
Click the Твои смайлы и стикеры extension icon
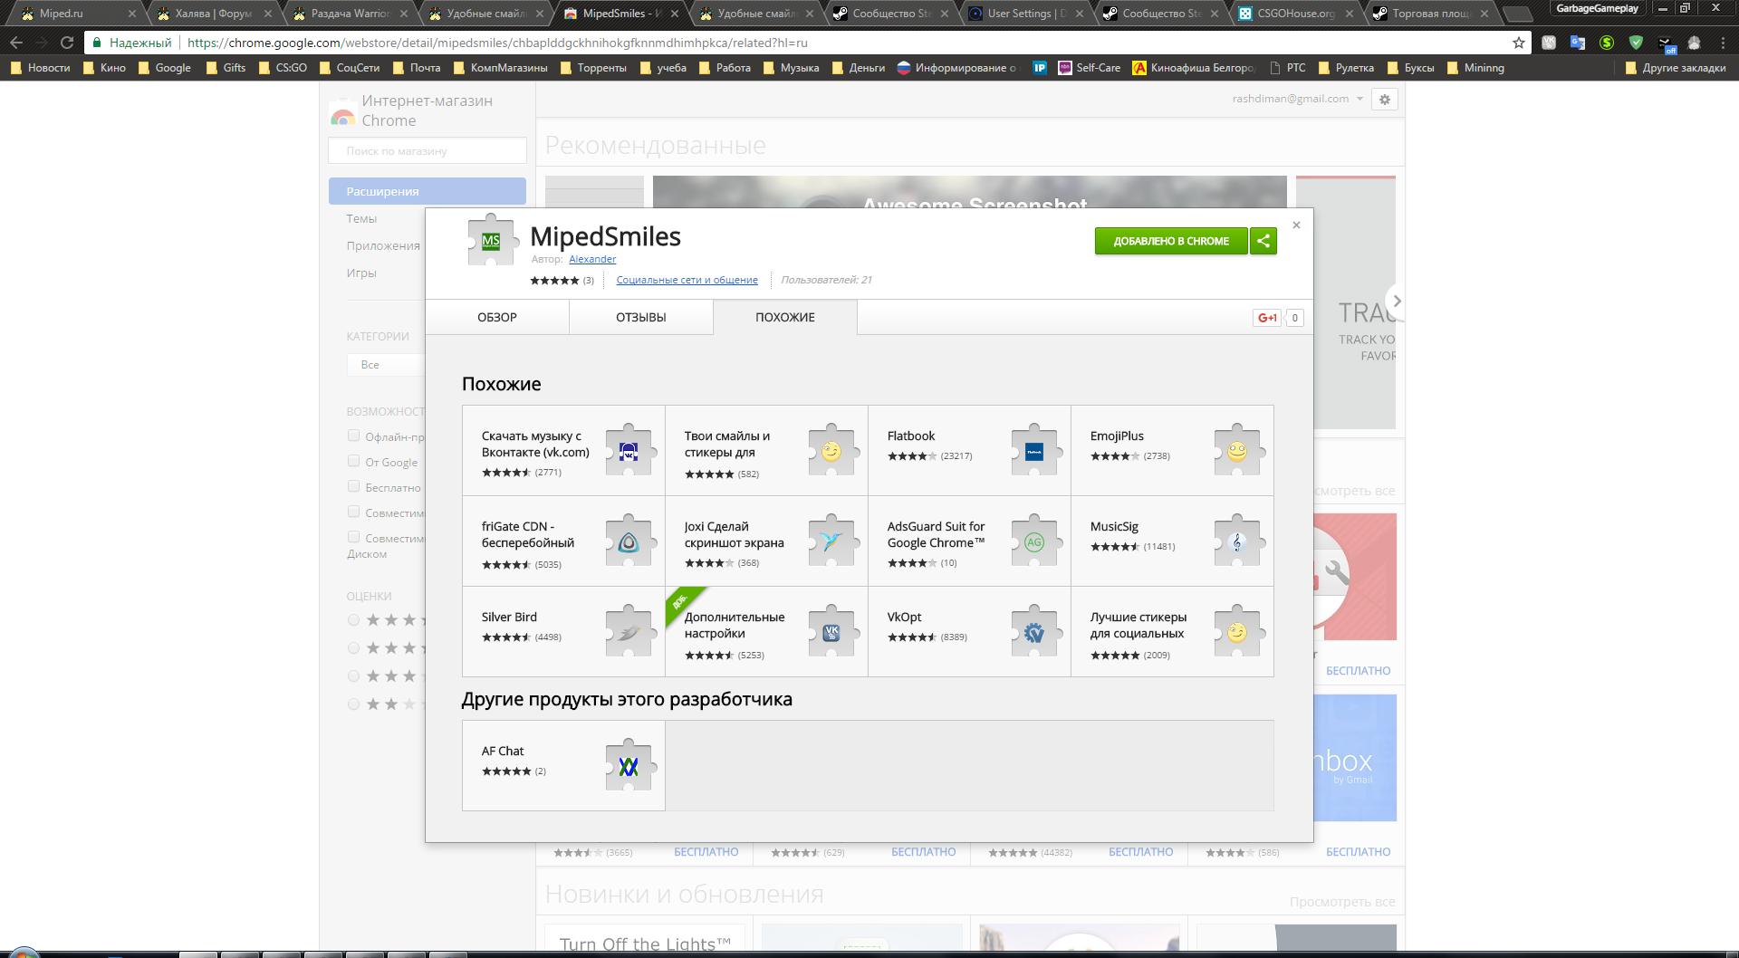pyautogui.click(x=832, y=450)
